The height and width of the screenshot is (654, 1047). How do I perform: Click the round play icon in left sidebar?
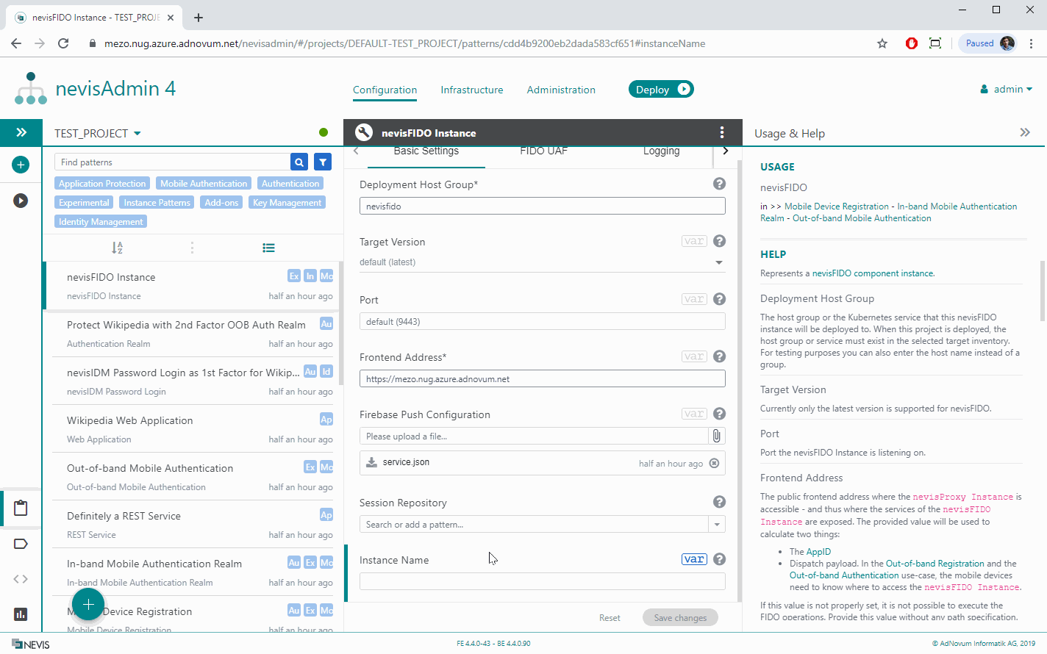coord(21,200)
